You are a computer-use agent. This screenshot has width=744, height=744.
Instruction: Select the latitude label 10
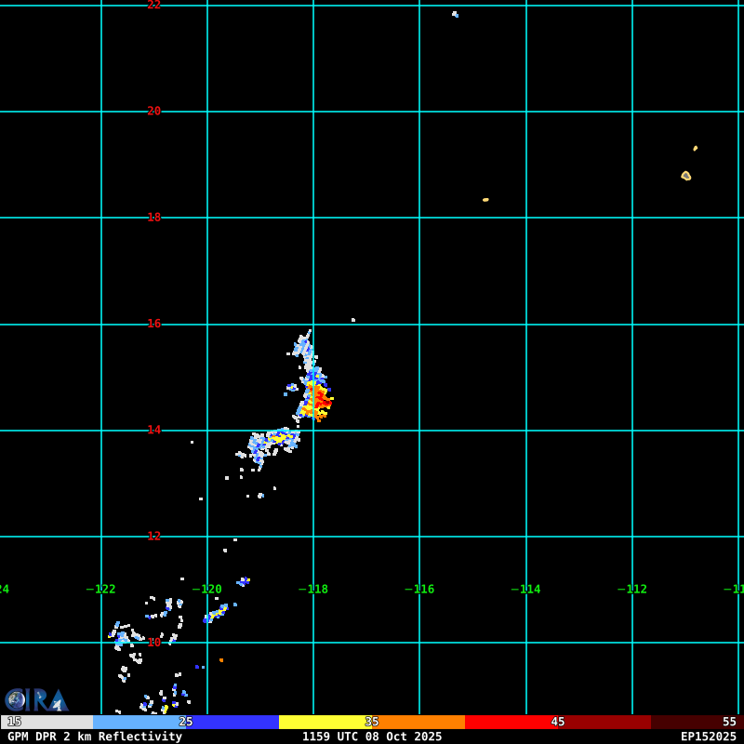153,643
